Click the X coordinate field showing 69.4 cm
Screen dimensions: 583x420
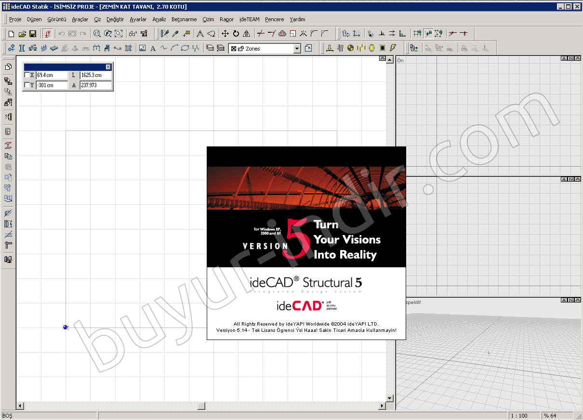point(52,75)
